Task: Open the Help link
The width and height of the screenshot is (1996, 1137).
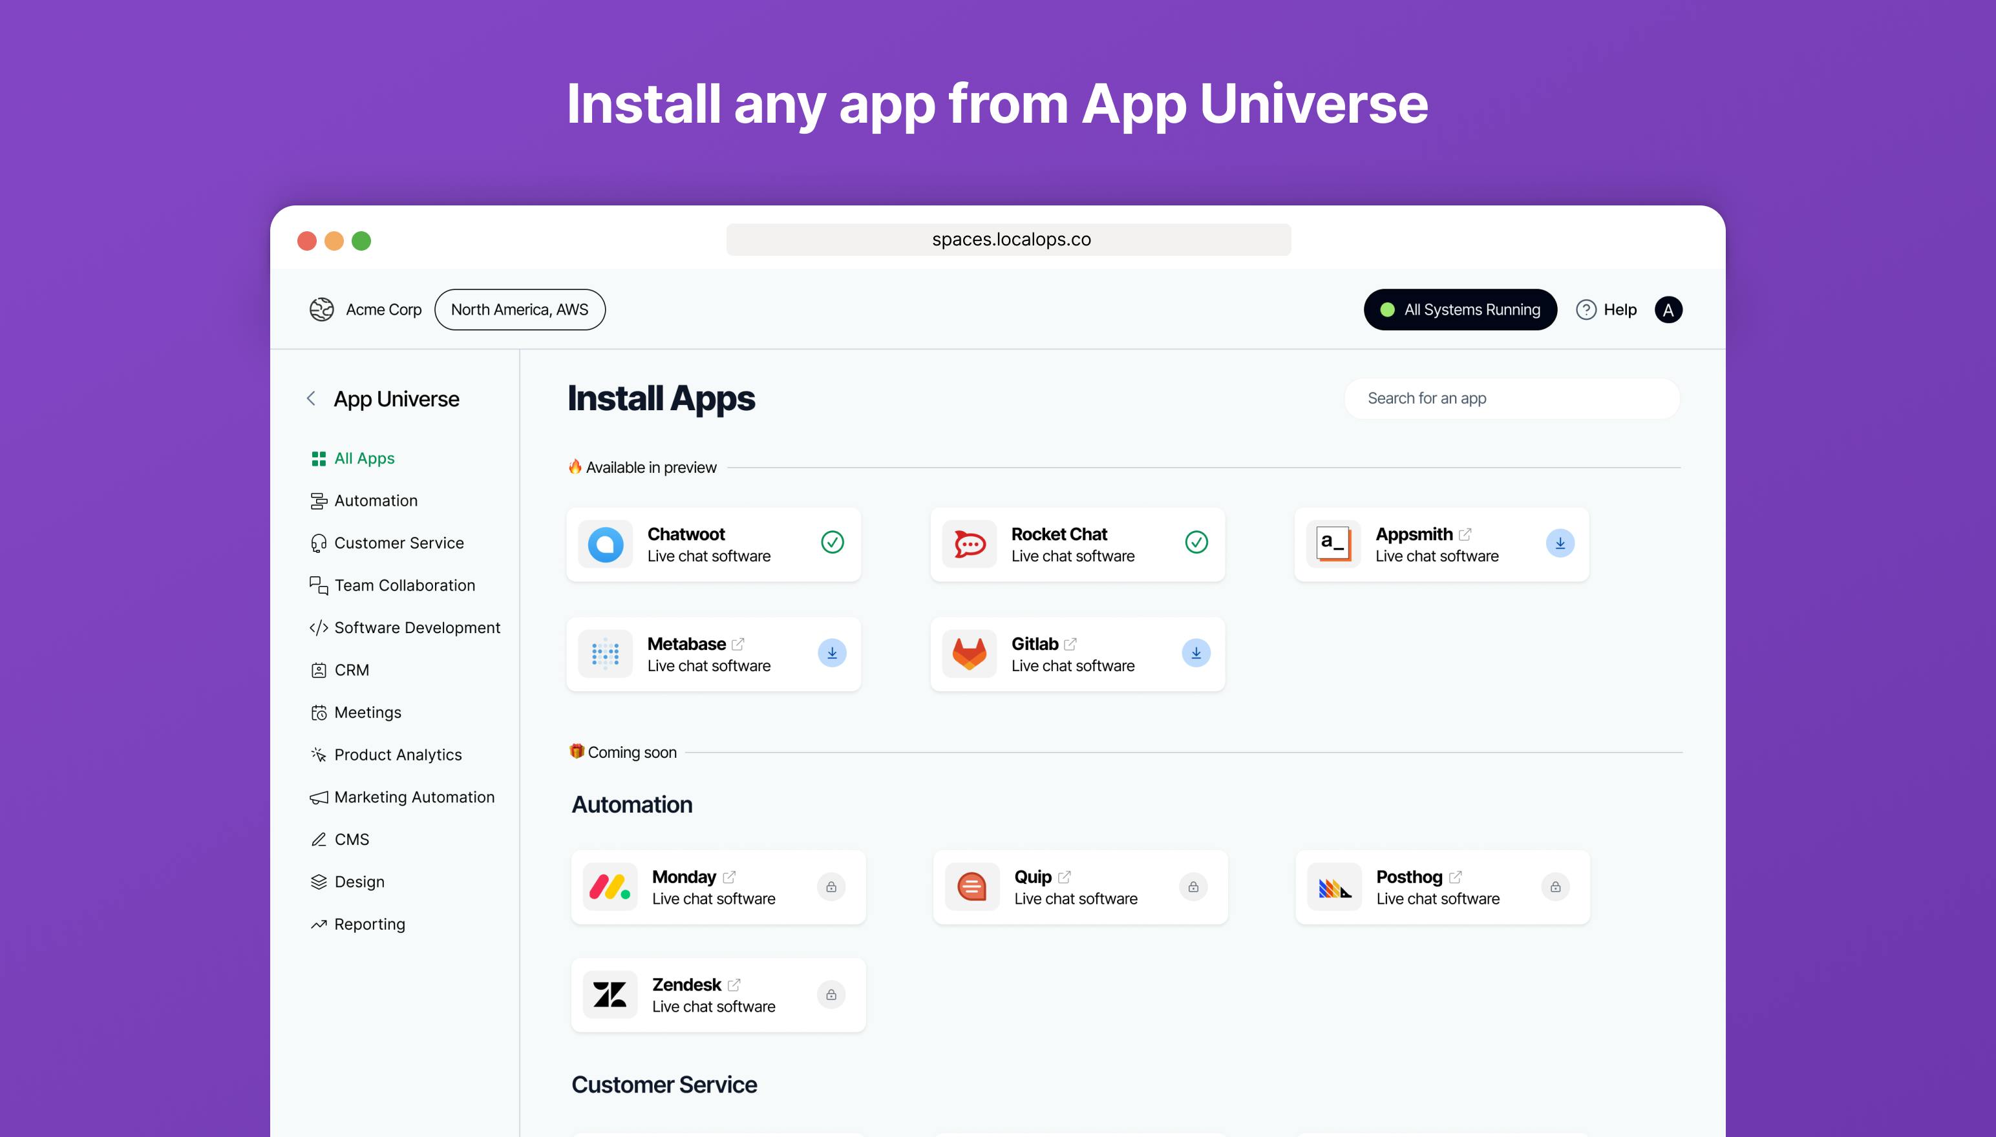Action: point(1606,310)
